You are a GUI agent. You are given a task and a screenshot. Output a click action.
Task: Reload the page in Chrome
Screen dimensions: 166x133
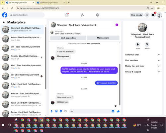(12, 8)
